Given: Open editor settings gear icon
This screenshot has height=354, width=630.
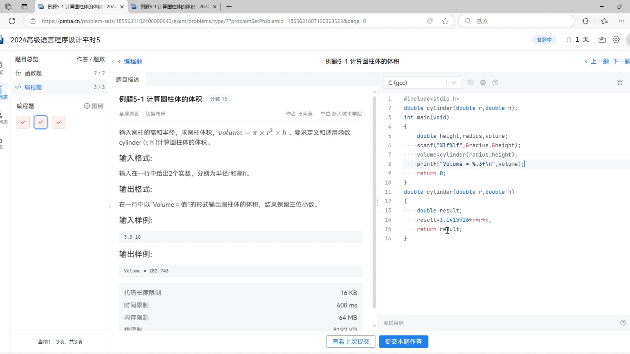Looking at the screenshot, I should tap(483, 83).
